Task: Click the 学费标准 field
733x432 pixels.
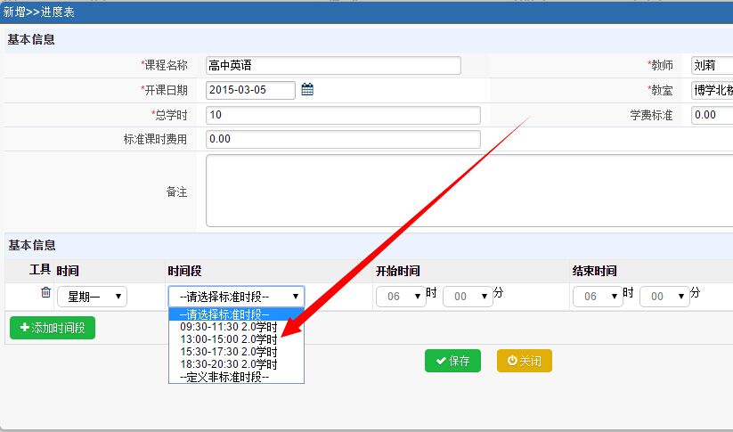Action: 712,115
